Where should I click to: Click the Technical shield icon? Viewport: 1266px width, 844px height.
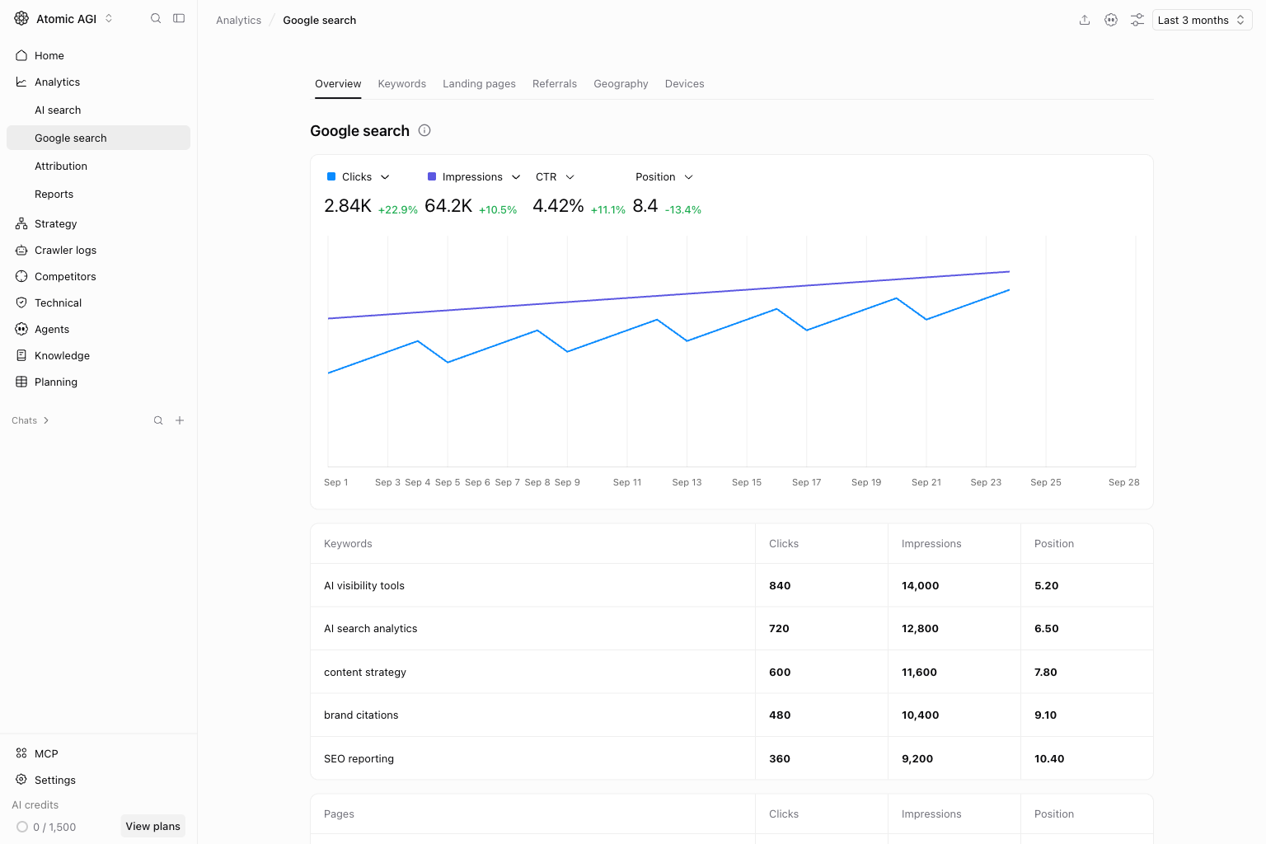click(x=21, y=302)
